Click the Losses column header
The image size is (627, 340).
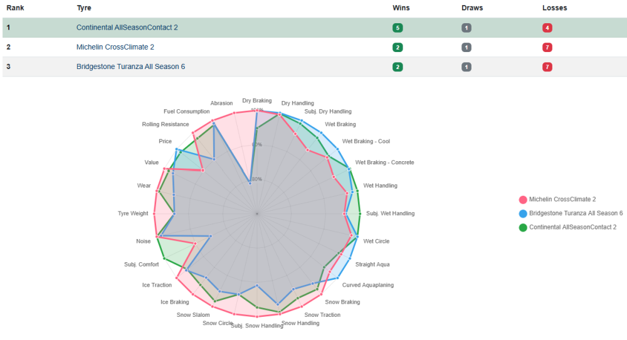tap(555, 8)
